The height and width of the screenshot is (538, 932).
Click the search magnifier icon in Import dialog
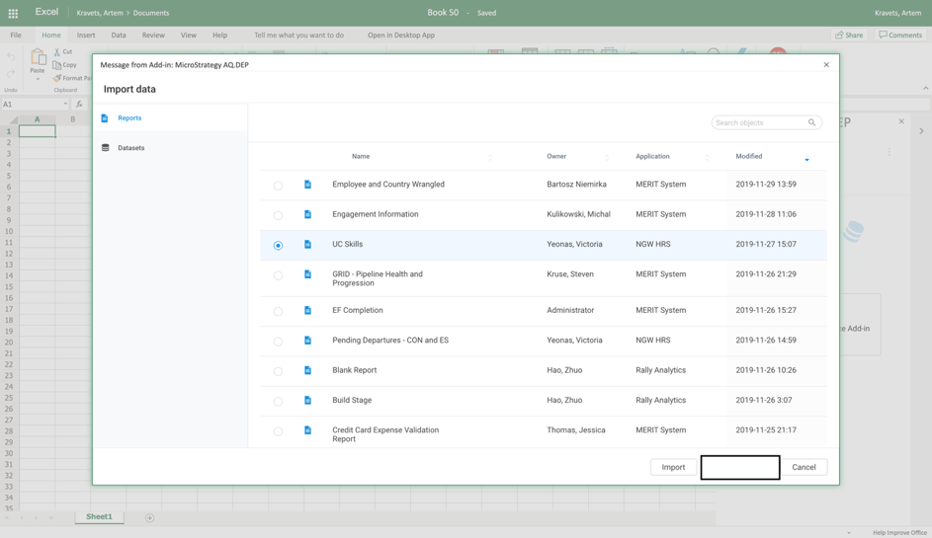[x=811, y=122]
